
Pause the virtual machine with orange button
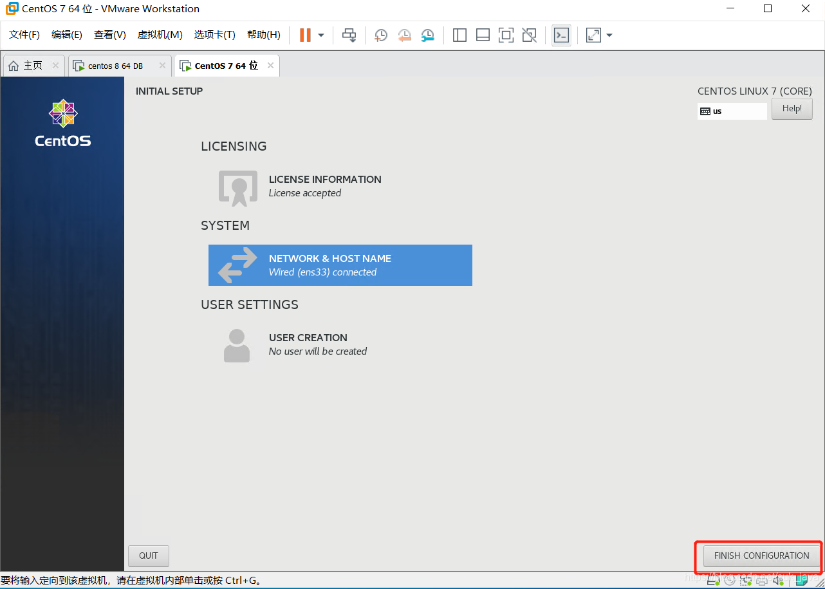[305, 35]
